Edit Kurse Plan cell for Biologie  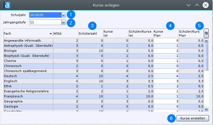(x=166, y=51)
